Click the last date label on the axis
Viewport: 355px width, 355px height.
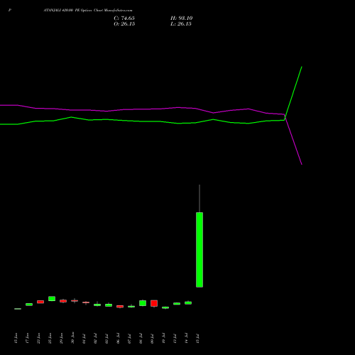click(x=197, y=339)
